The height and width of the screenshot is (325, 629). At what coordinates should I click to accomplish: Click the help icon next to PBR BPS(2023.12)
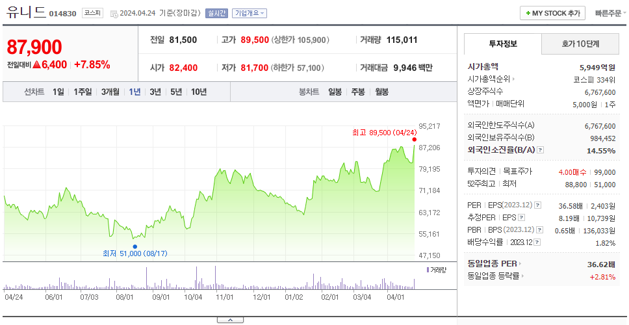tap(540, 230)
